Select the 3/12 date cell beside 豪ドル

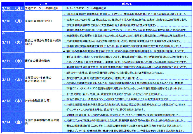pos(12,61)
